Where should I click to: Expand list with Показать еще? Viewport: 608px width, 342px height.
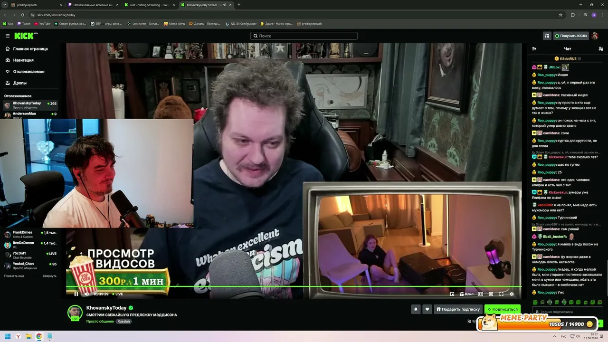point(14,276)
